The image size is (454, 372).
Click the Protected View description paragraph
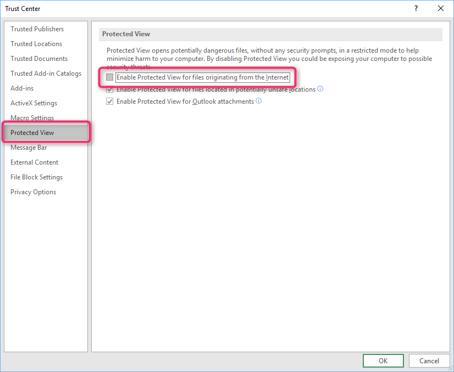(269, 58)
